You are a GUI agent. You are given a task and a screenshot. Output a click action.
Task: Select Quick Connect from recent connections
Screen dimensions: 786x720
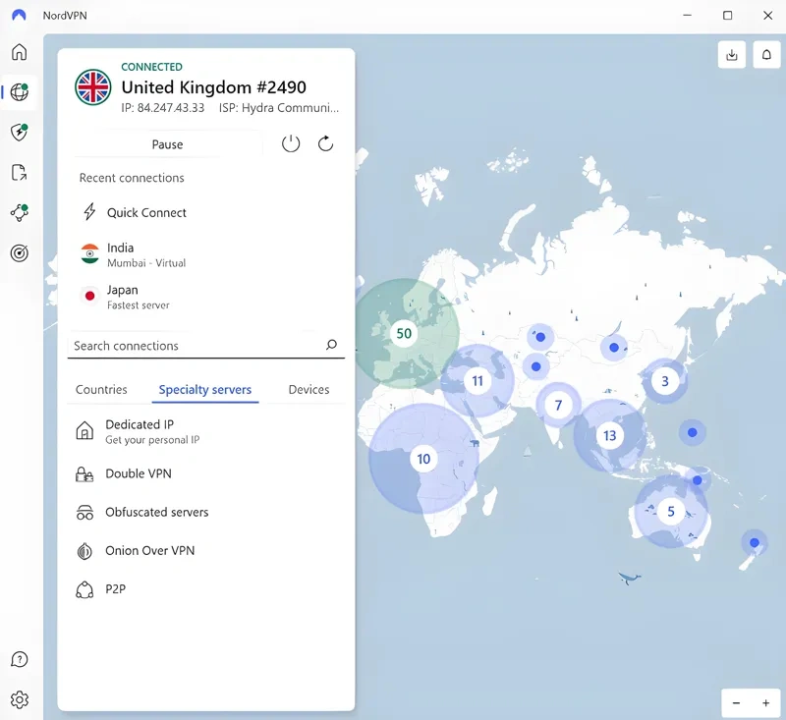(206, 212)
